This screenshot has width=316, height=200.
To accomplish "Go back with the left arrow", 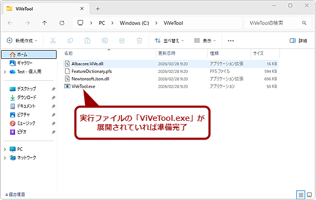I will point(10,23).
